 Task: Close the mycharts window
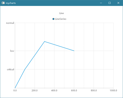tap(118, 3)
